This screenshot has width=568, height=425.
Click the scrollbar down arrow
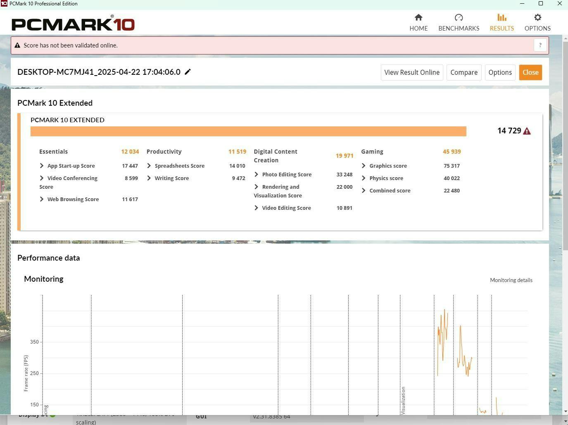pyautogui.click(x=565, y=412)
